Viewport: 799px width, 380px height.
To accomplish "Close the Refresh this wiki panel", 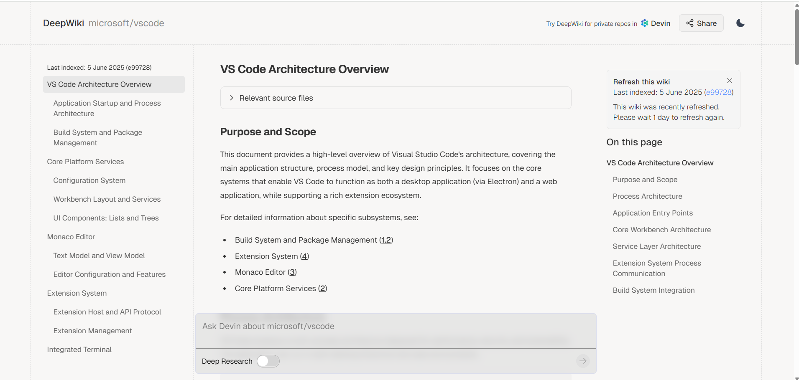I will coord(729,81).
